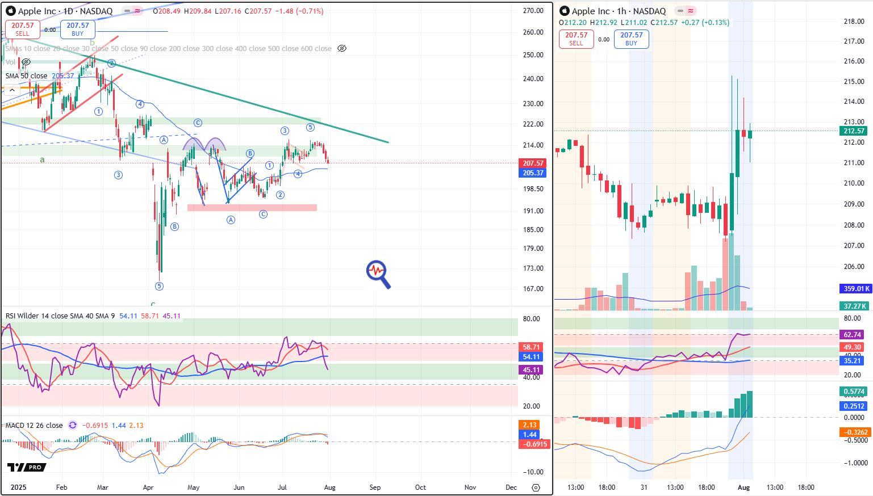873x496 pixels.
Task: Select the purple double-top arc drawing near May
Action: 204,144
